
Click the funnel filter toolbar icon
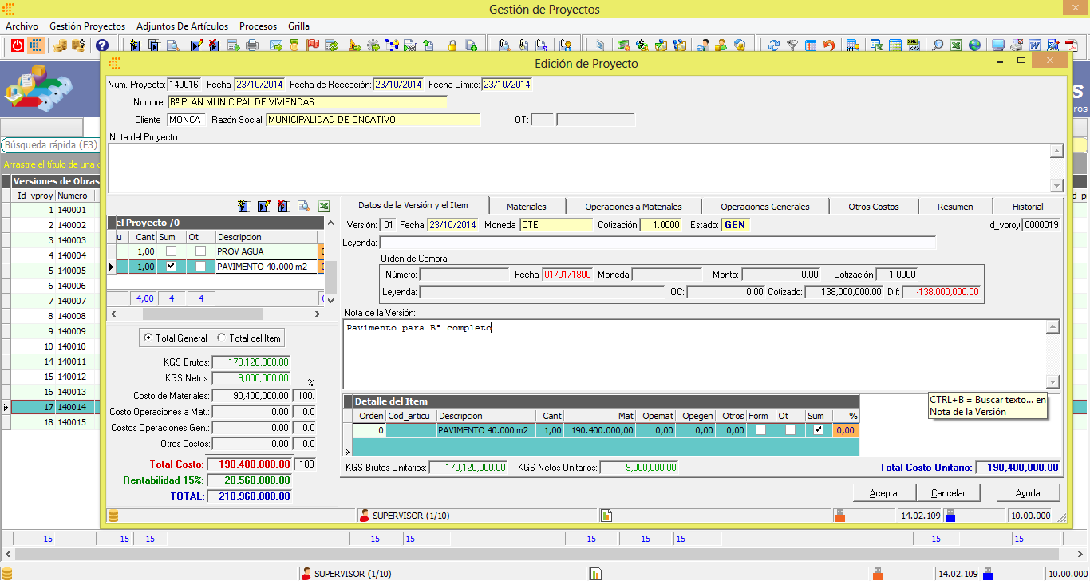click(x=793, y=45)
